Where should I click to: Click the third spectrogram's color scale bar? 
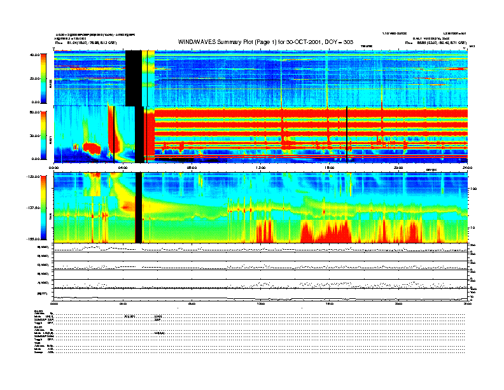tap(43, 208)
